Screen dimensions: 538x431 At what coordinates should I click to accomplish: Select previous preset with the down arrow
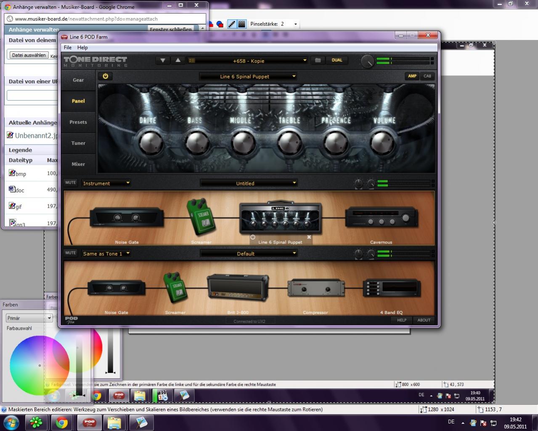(x=163, y=61)
